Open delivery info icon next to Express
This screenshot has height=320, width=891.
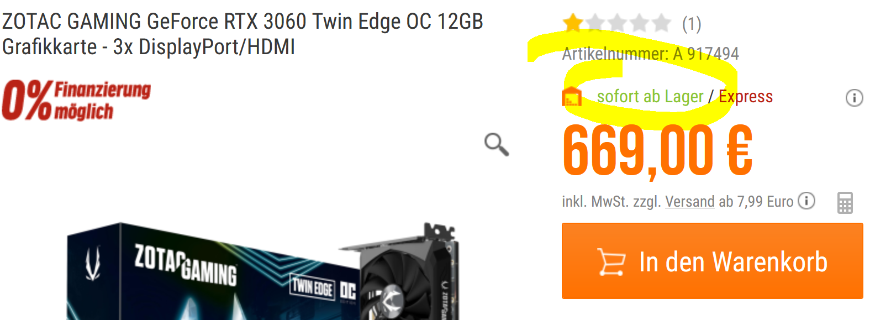tap(854, 98)
